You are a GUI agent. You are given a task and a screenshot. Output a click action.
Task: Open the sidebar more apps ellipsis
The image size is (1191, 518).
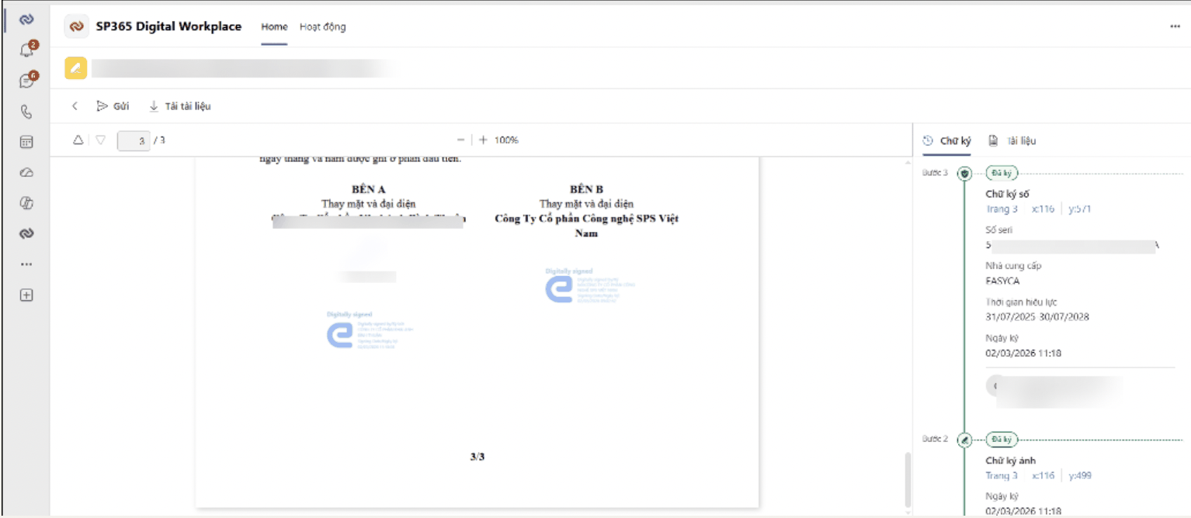[x=26, y=264]
